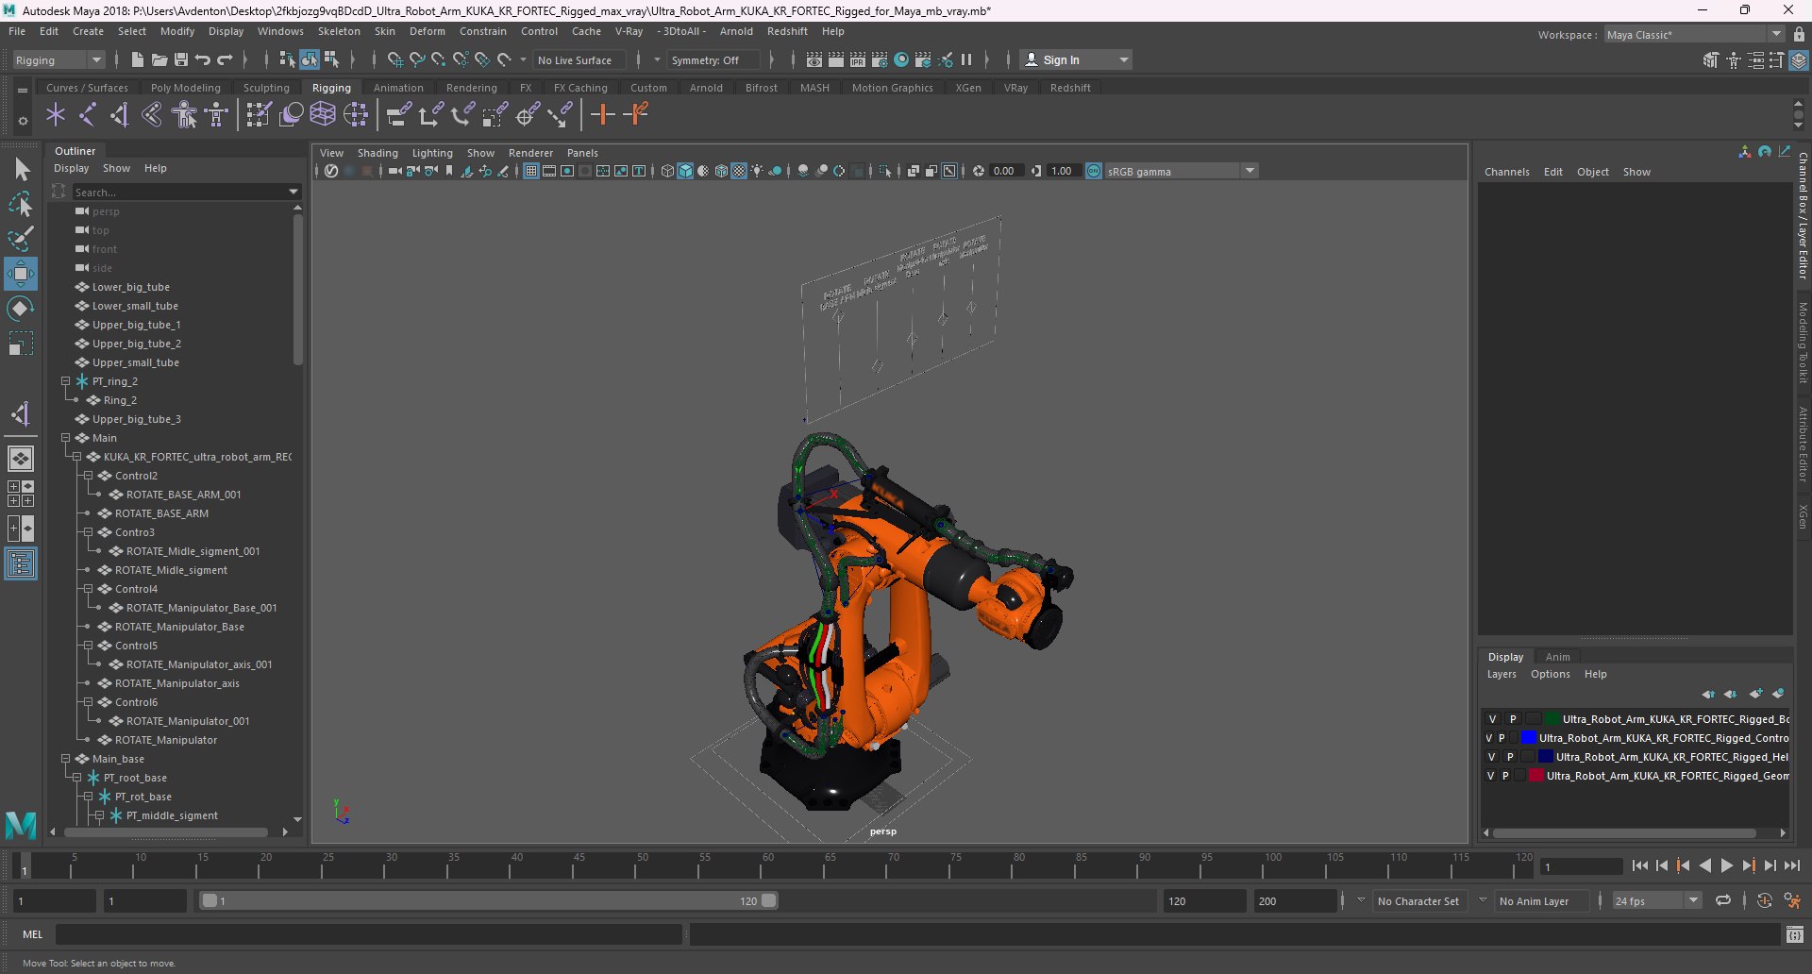Image resolution: width=1812 pixels, height=974 pixels.
Task: Open the sRGB gamma view transform dropdown
Action: click(x=1182, y=171)
